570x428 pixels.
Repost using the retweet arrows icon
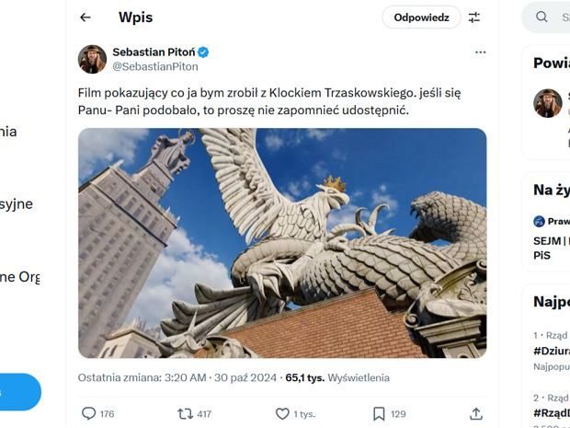pos(185,414)
